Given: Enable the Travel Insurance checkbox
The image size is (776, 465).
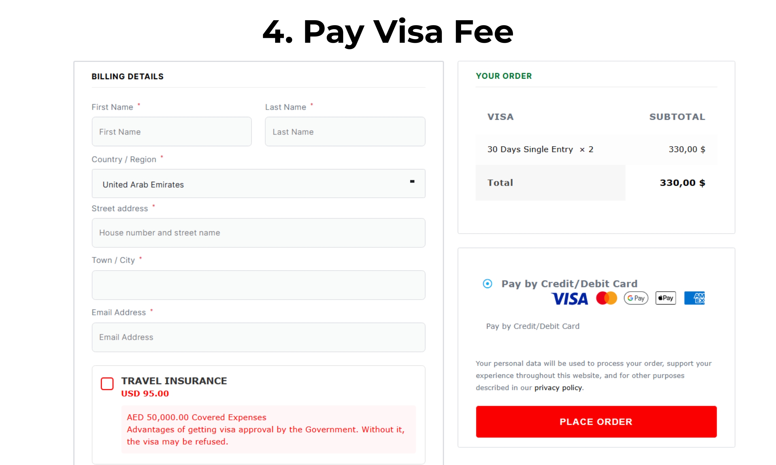Looking at the screenshot, I should [x=107, y=384].
